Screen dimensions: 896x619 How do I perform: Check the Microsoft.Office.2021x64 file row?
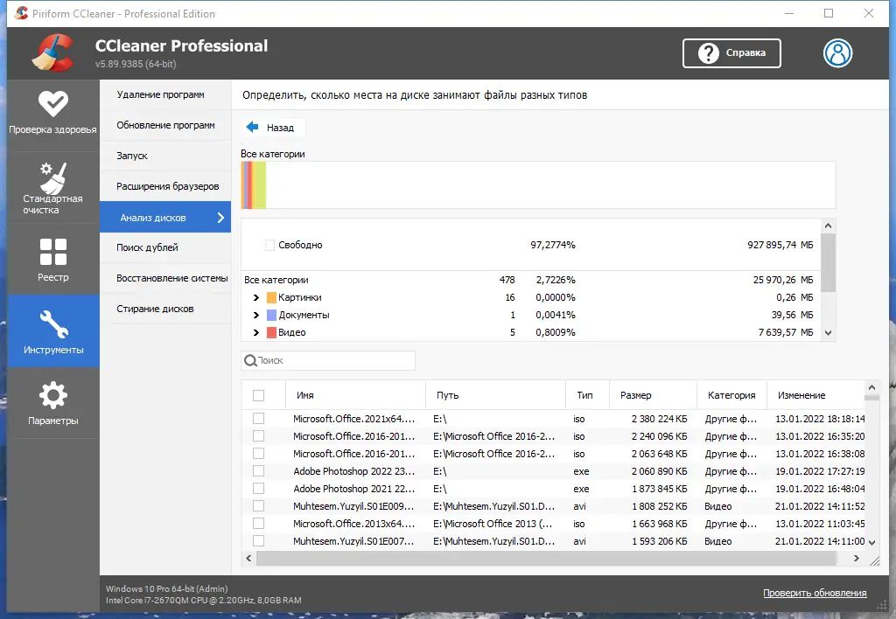(258, 419)
